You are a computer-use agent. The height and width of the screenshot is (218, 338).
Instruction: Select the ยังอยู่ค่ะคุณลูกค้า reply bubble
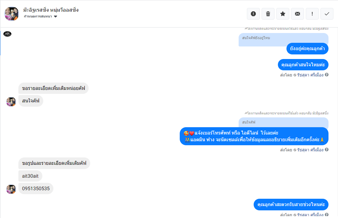(307, 49)
